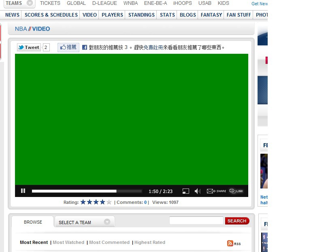311x252 pixels.
Task: Switch to the BROWSE tab
Action: [x=33, y=222]
